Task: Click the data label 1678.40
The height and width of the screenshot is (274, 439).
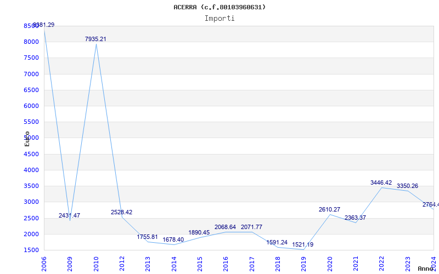Action: 173,239
